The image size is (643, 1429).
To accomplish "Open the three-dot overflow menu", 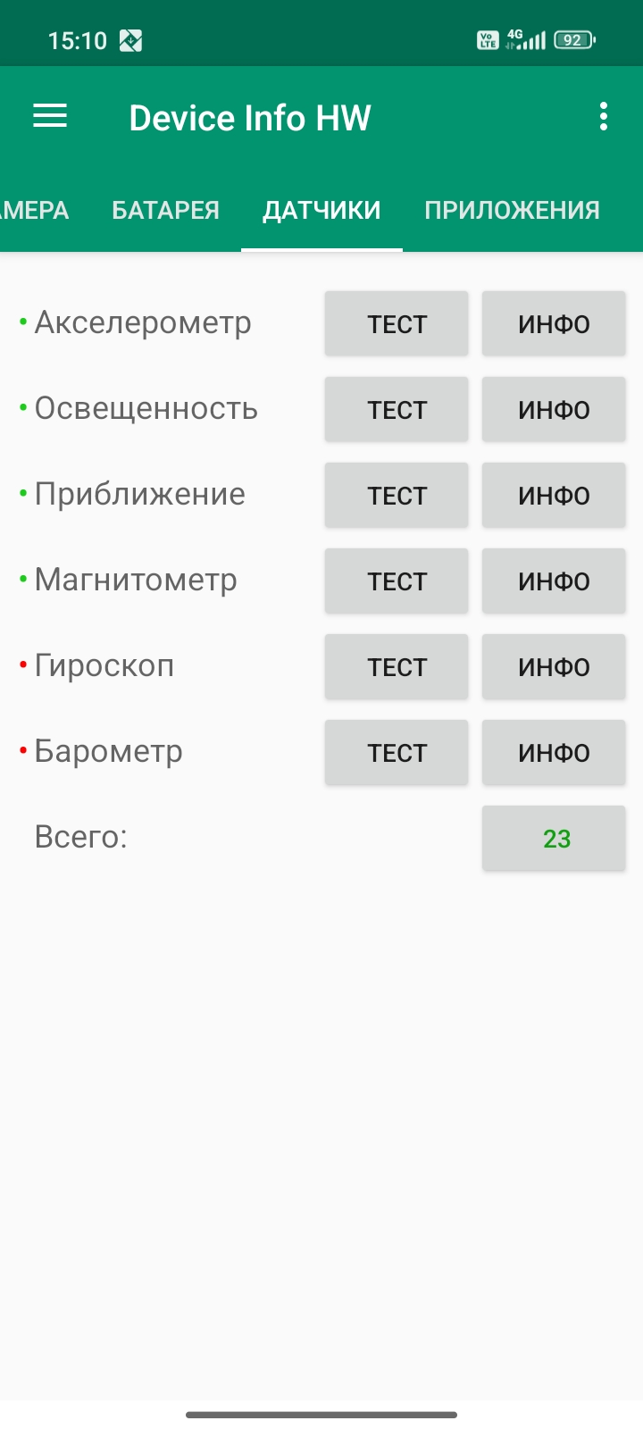I will pyautogui.click(x=604, y=117).
